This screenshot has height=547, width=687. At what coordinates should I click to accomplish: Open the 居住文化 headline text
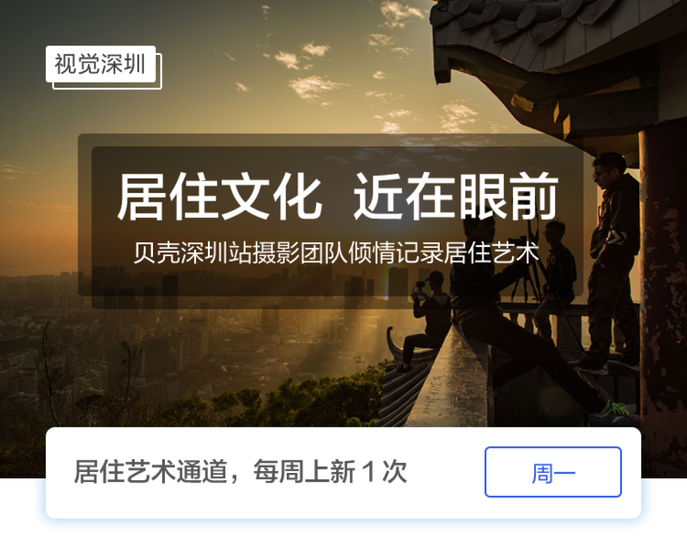coord(219,196)
